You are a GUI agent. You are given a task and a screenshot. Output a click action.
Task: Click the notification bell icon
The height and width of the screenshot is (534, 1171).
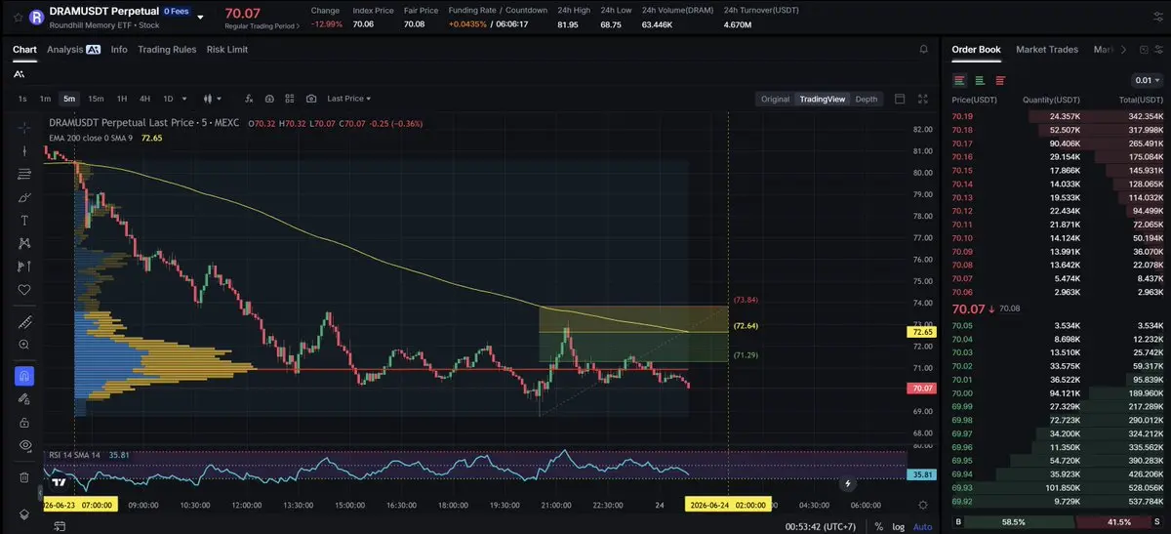pos(923,49)
